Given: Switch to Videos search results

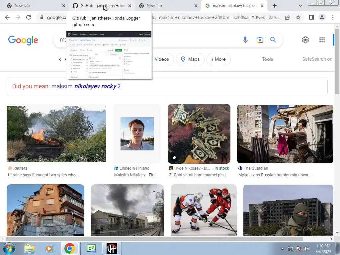Looking at the screenshot, I should pos(162,59).
